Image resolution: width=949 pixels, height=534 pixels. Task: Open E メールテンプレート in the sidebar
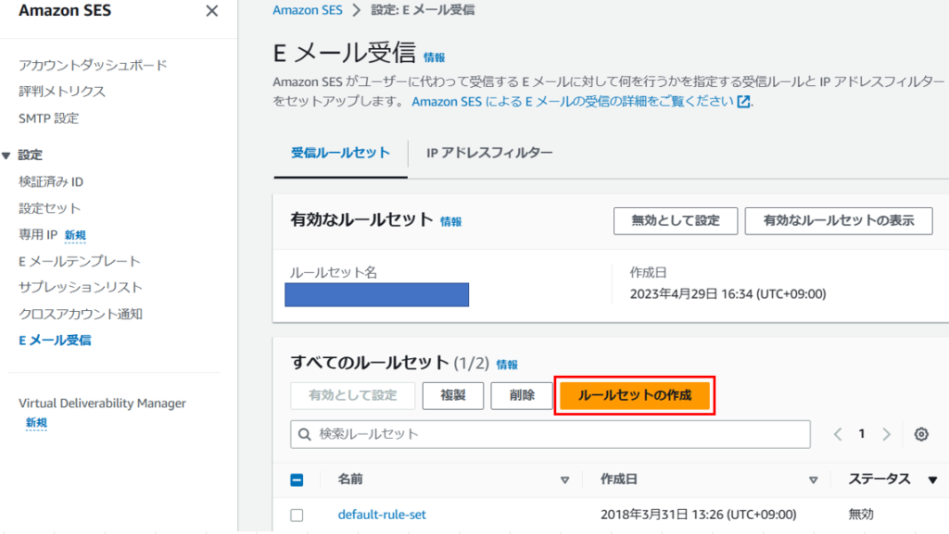click(x=80, y=262)
